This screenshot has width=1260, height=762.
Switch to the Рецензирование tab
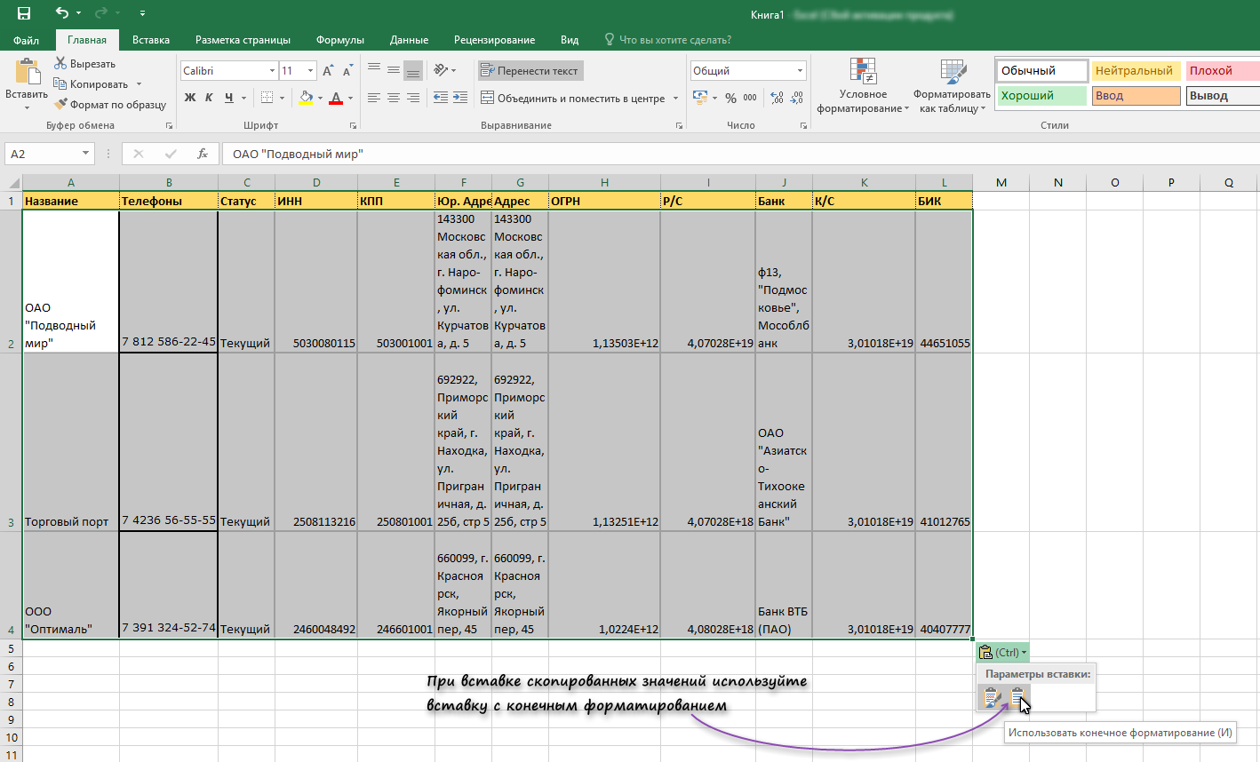pos(494,40)
